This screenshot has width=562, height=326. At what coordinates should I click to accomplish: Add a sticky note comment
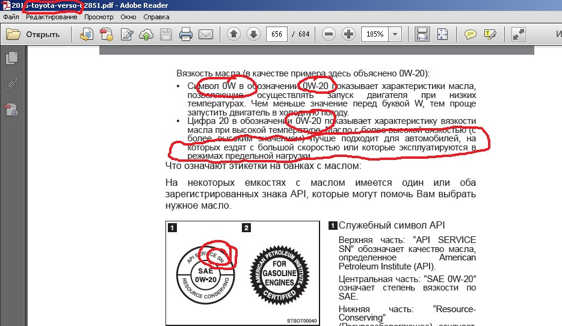pos(471,34)
